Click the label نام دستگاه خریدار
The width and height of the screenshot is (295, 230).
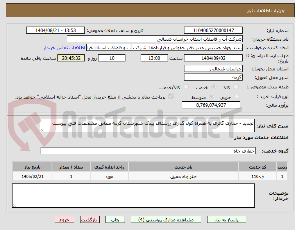(270, 39)
